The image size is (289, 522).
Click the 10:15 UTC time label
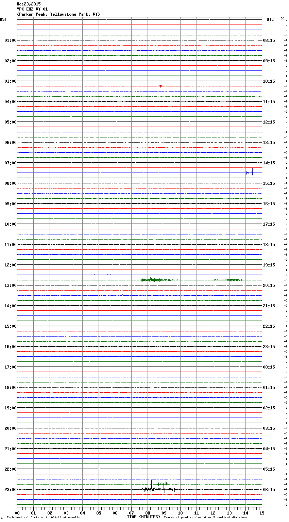point(269,81)
